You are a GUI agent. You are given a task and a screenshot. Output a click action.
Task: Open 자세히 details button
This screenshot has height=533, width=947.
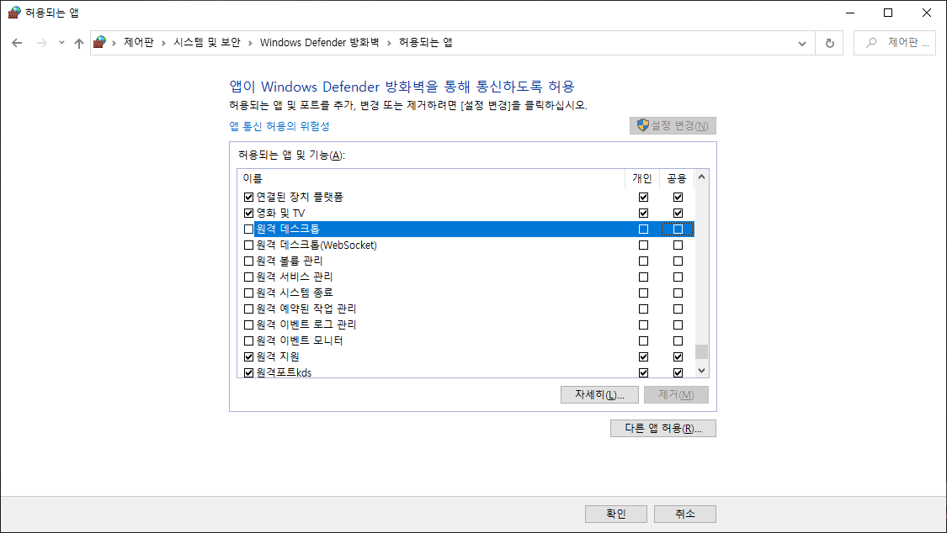[599, 394]
